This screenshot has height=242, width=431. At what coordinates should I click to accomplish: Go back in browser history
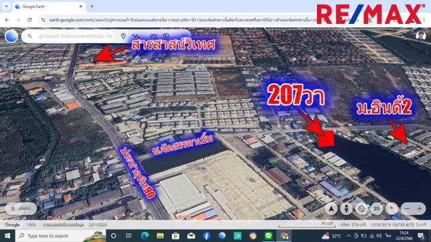[x=7, y=20]
